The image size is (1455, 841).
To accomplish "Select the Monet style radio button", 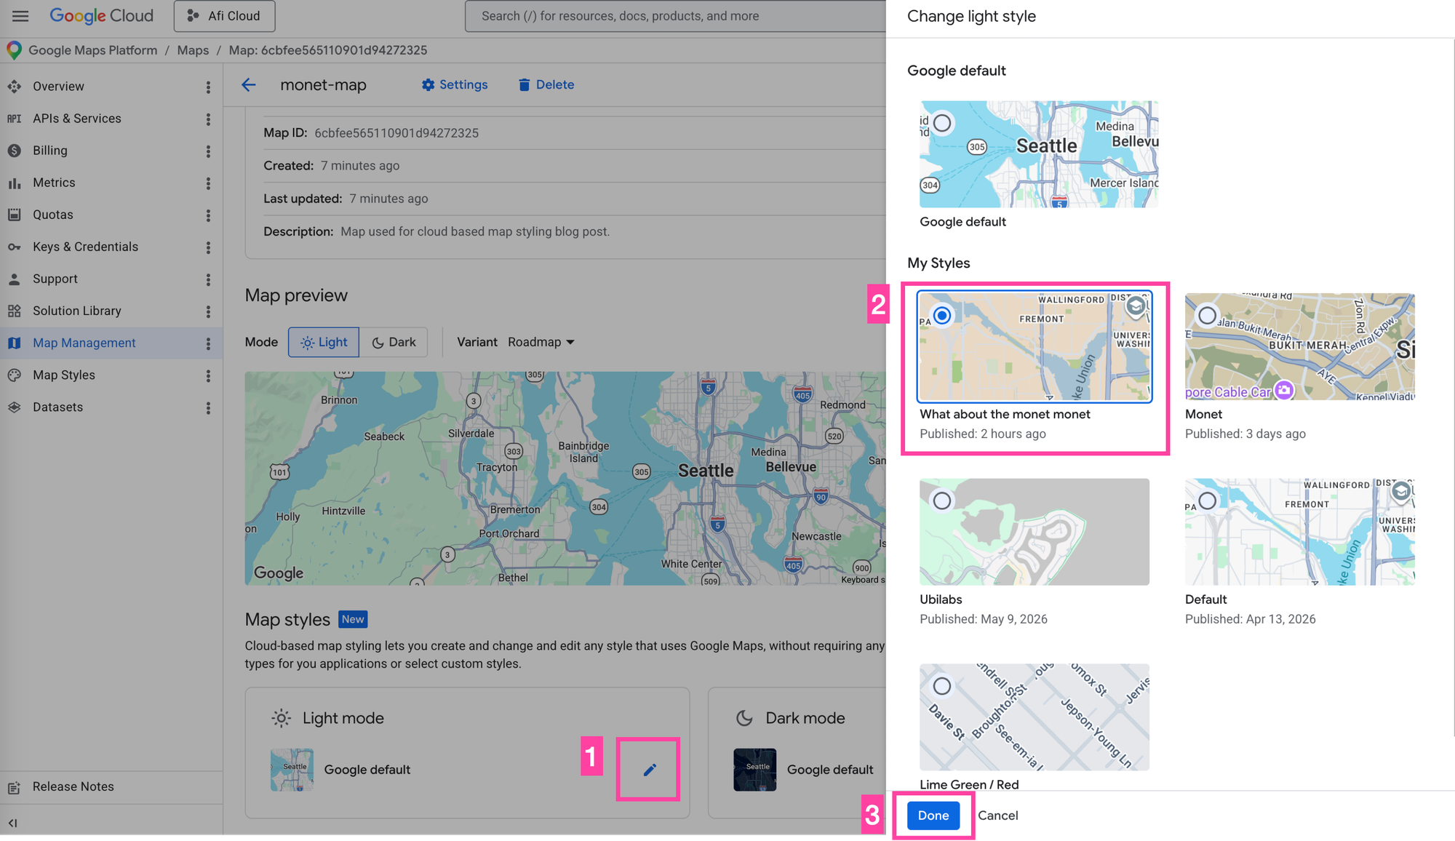I will (x=1208, y=316).
